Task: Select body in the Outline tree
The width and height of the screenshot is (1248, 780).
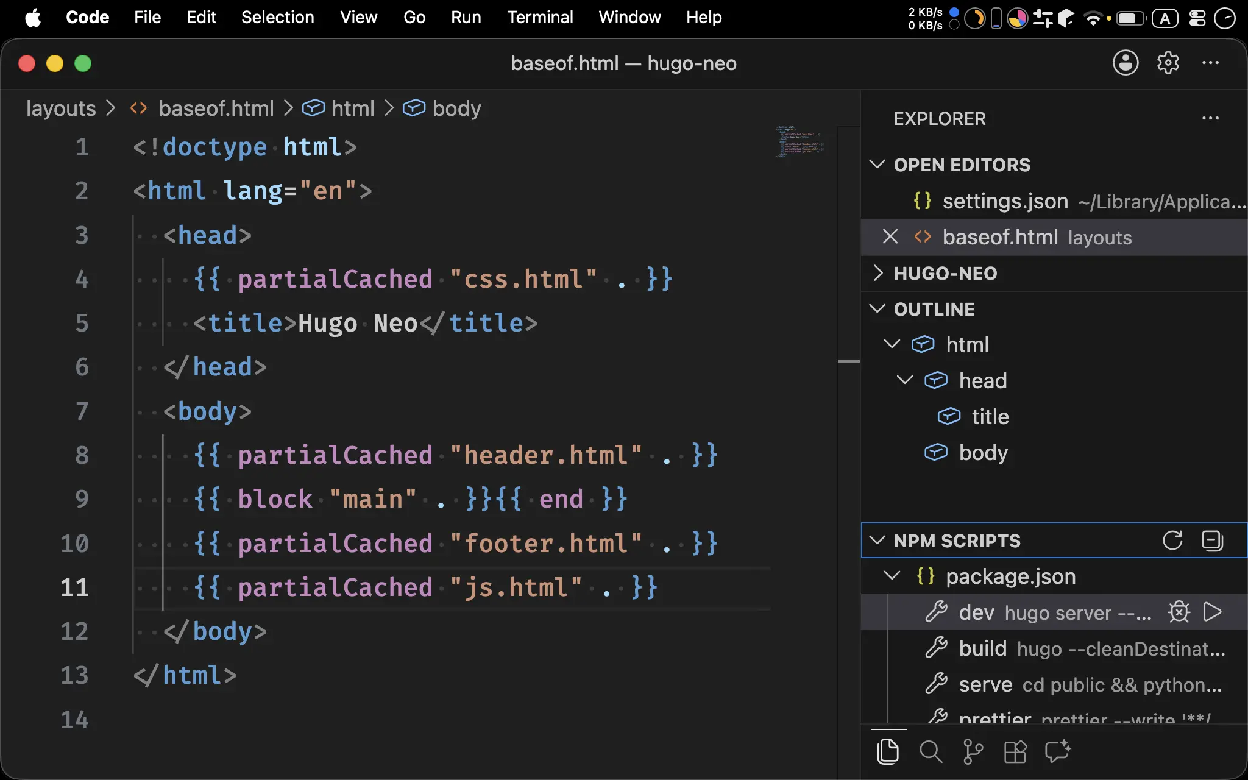Action: pyautogui.click(x=1054, y=452)
